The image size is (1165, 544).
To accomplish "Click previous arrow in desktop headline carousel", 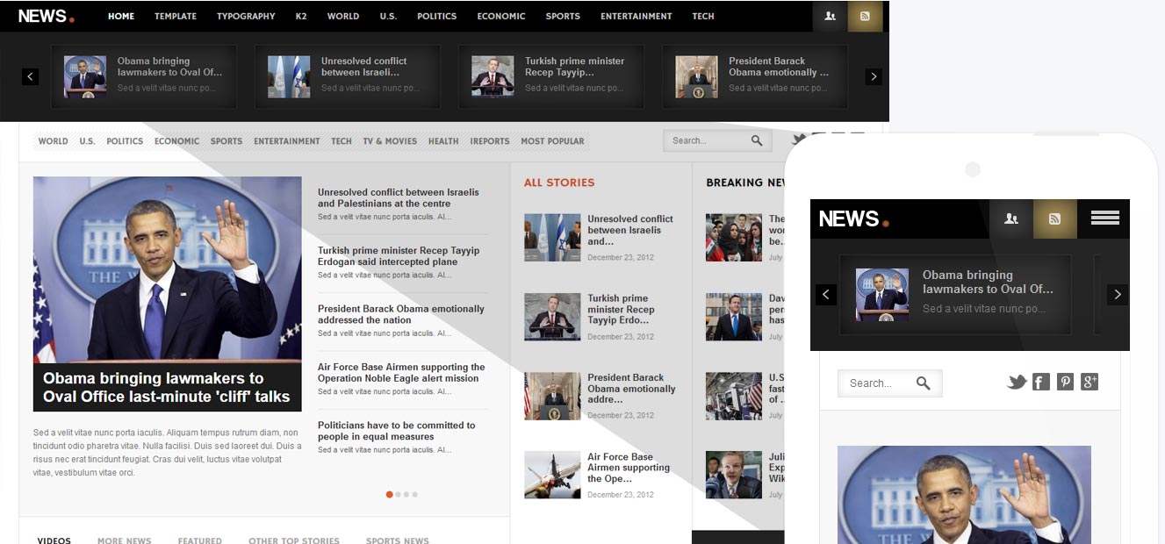I will coord(31,76).
